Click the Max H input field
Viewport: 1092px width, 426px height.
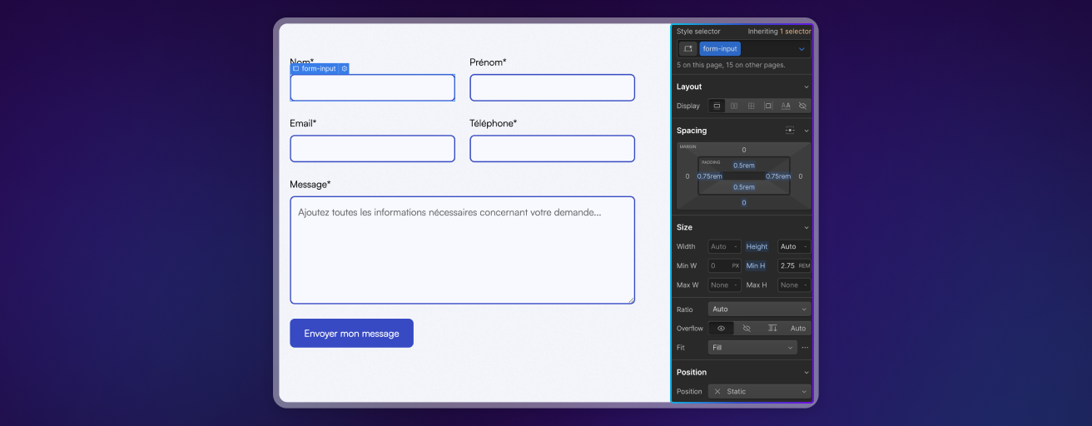point(794,285)
